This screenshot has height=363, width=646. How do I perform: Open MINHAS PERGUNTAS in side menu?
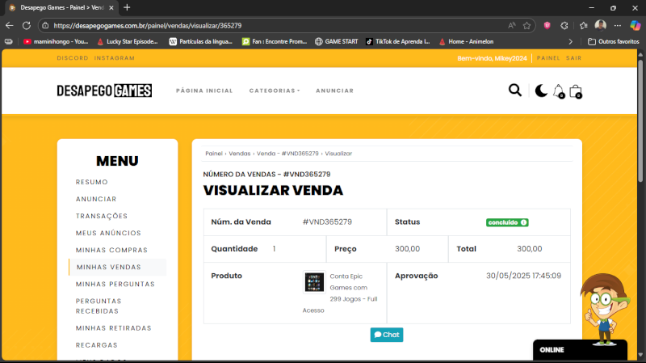[x=115, y=284]
